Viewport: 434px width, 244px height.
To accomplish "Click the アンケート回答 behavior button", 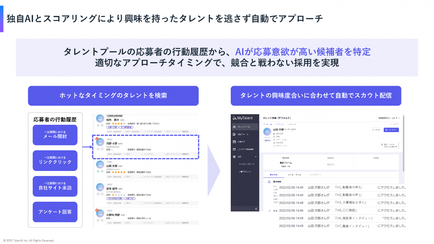I will 55,212.
